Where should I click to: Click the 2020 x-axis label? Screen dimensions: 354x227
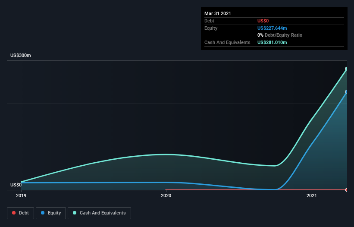[166, 195]
